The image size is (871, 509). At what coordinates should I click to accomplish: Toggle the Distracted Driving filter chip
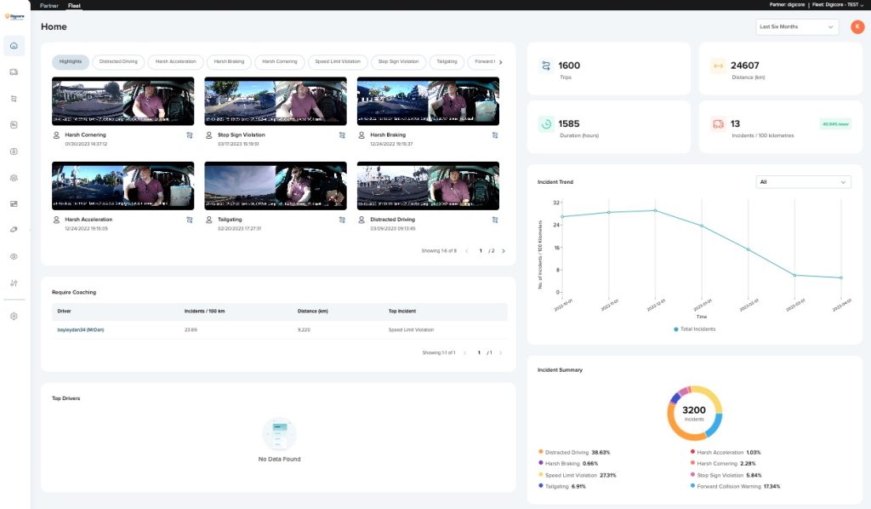click(x=117, y=61)
